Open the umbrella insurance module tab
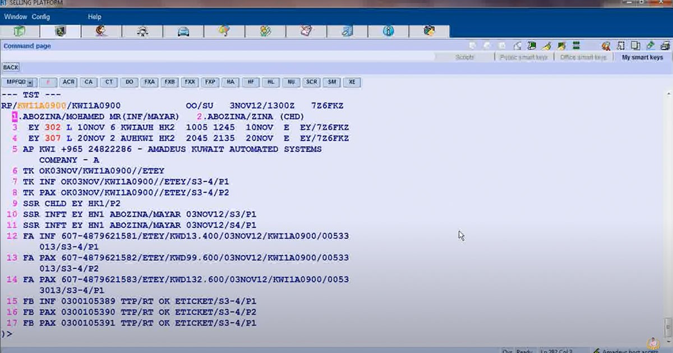673x353 pixels. (224, 31)
